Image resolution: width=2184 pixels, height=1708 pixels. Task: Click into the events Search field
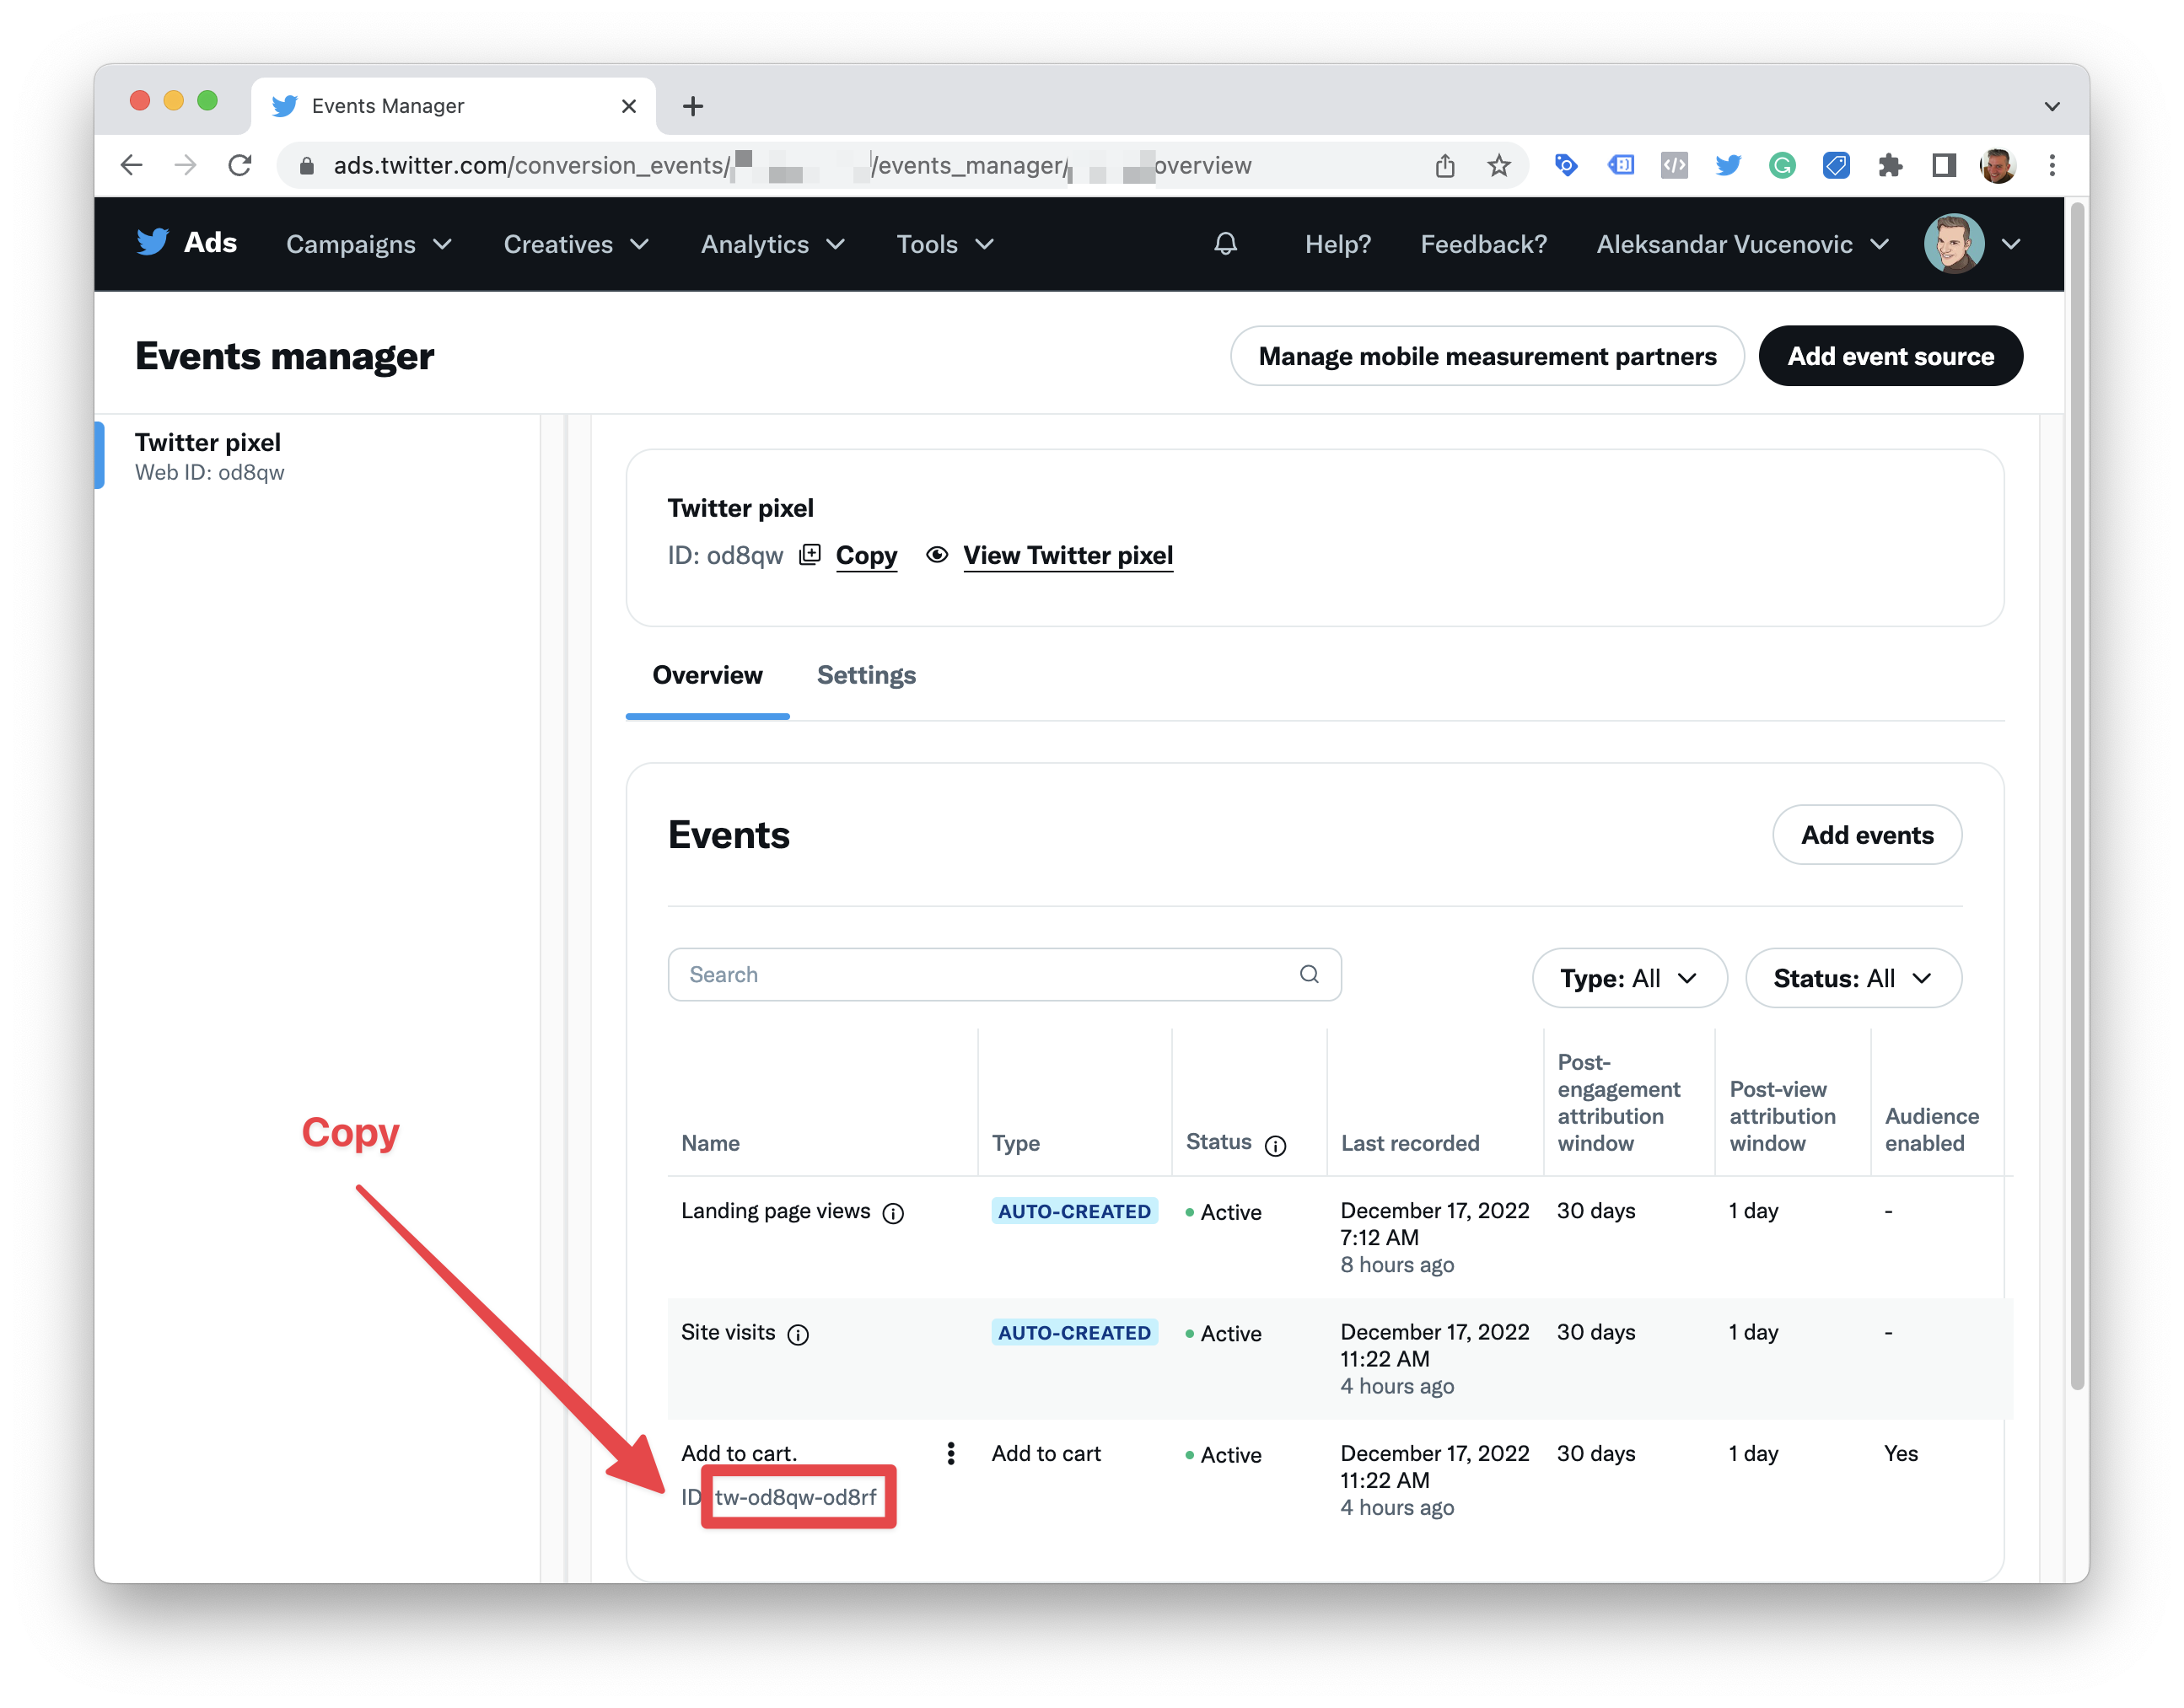(1004, 974)
